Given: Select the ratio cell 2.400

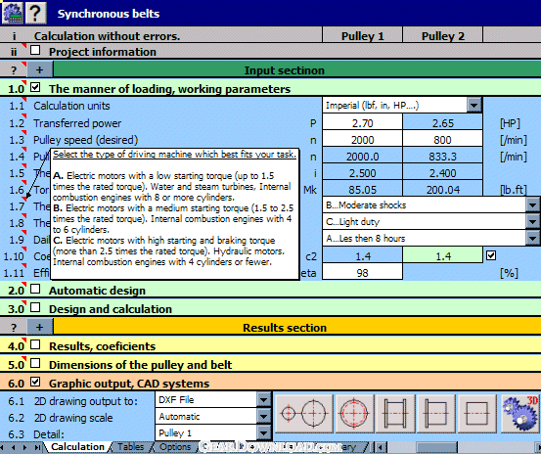Looking at the screenshot, I should click(442, 173).
